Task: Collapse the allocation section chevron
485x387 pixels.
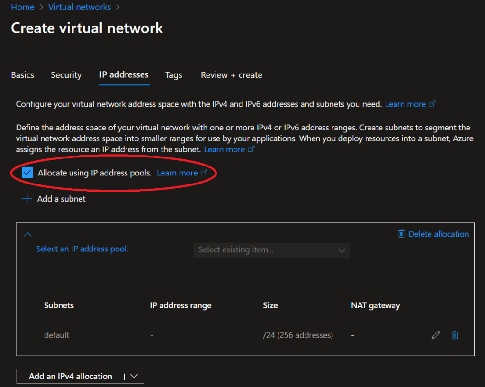Action: pos(27,234)
